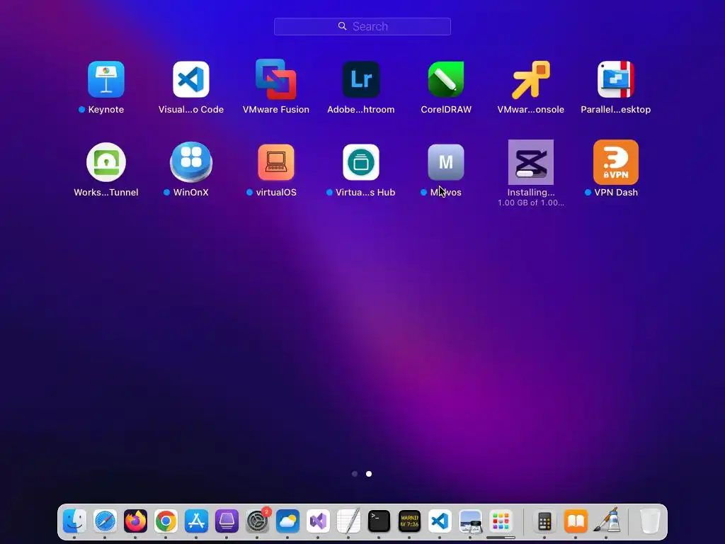Open the VirtualBuddy Hub teal icon app
The image size is (725, 544).
361,162
